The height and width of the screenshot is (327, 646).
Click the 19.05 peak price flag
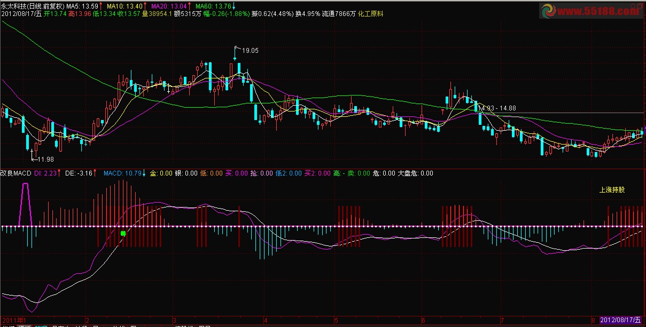coord(250,51)
